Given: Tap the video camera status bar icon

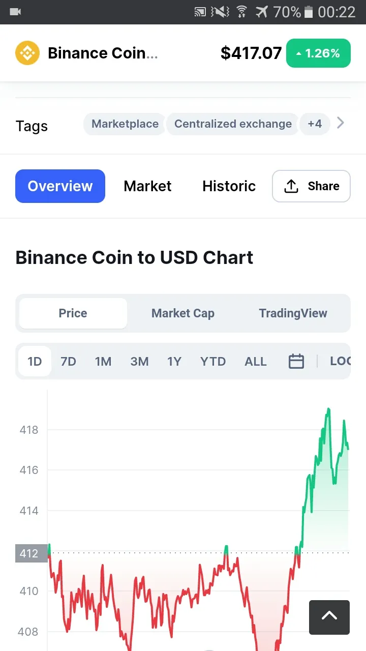Looking at the screenshot, I should (15, 12).
